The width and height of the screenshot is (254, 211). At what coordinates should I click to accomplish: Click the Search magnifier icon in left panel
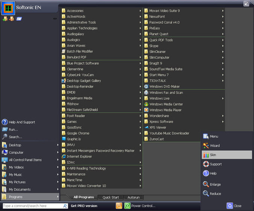click(x=5, y=137)
